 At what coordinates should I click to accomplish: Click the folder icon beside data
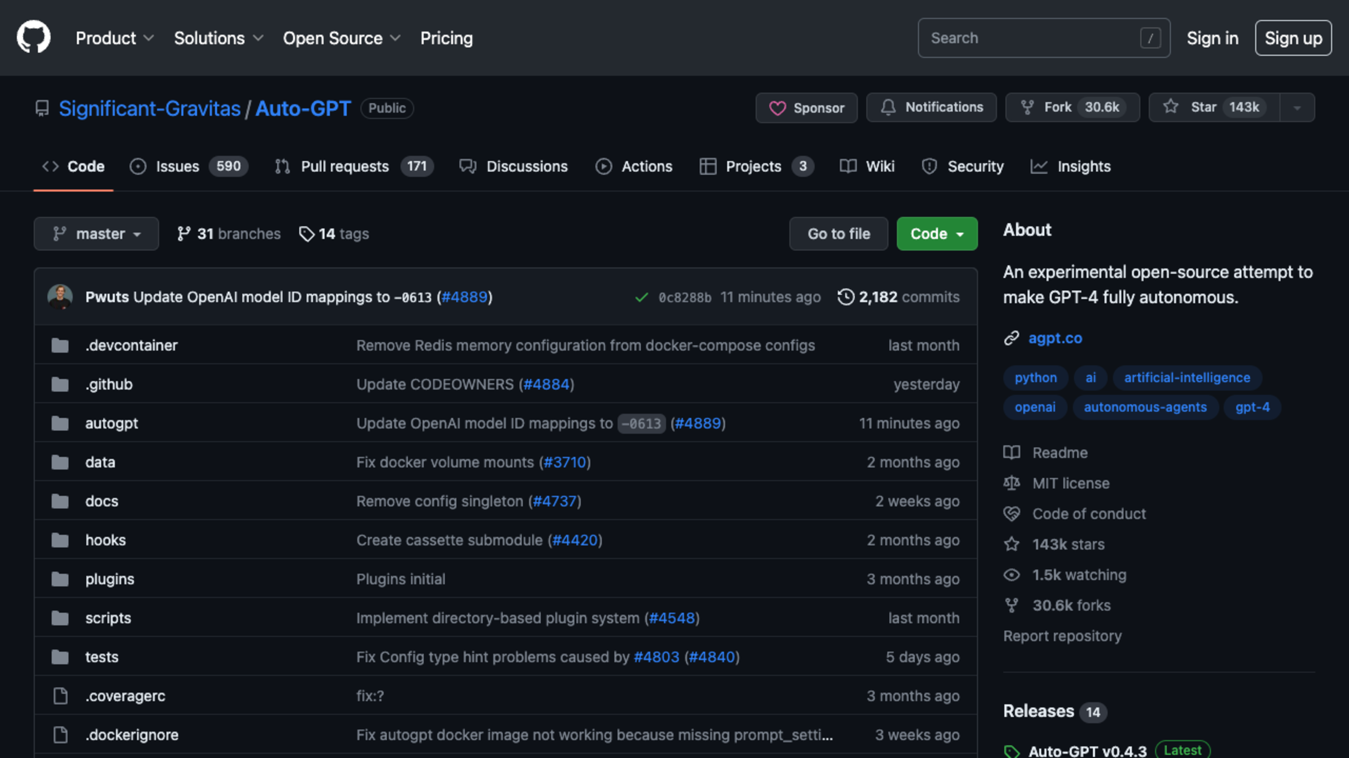[60, 462]
